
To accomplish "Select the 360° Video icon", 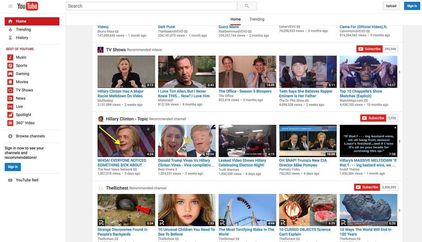I will pos(10,123).
